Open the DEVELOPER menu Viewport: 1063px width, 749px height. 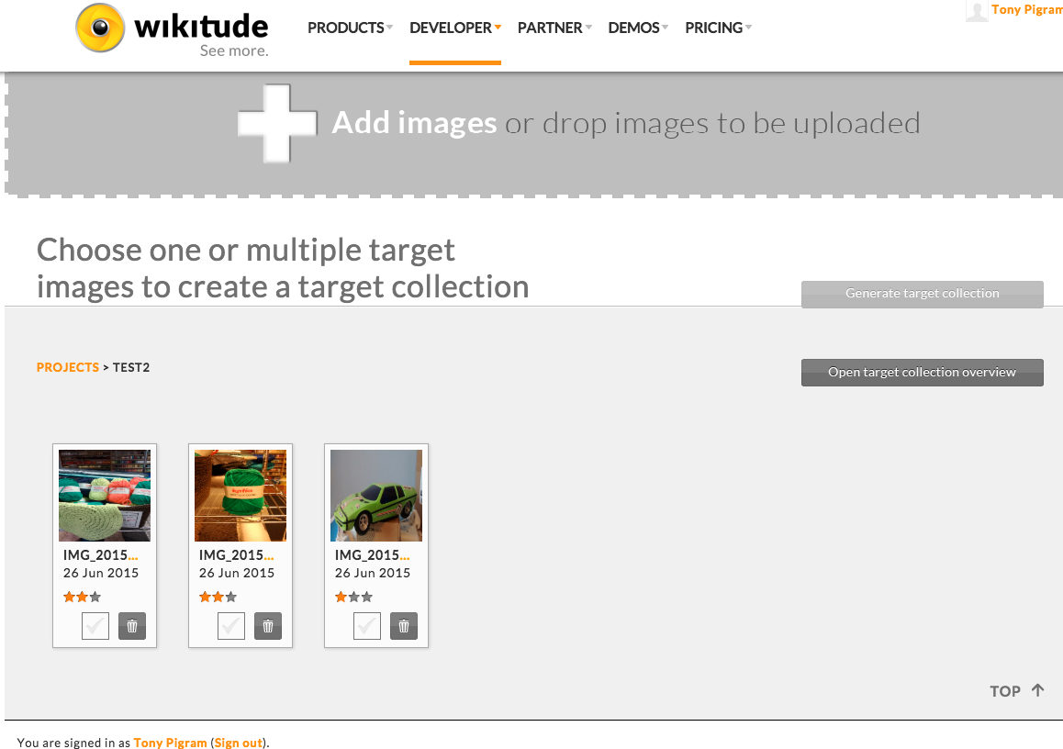click(x=455, y=28)
